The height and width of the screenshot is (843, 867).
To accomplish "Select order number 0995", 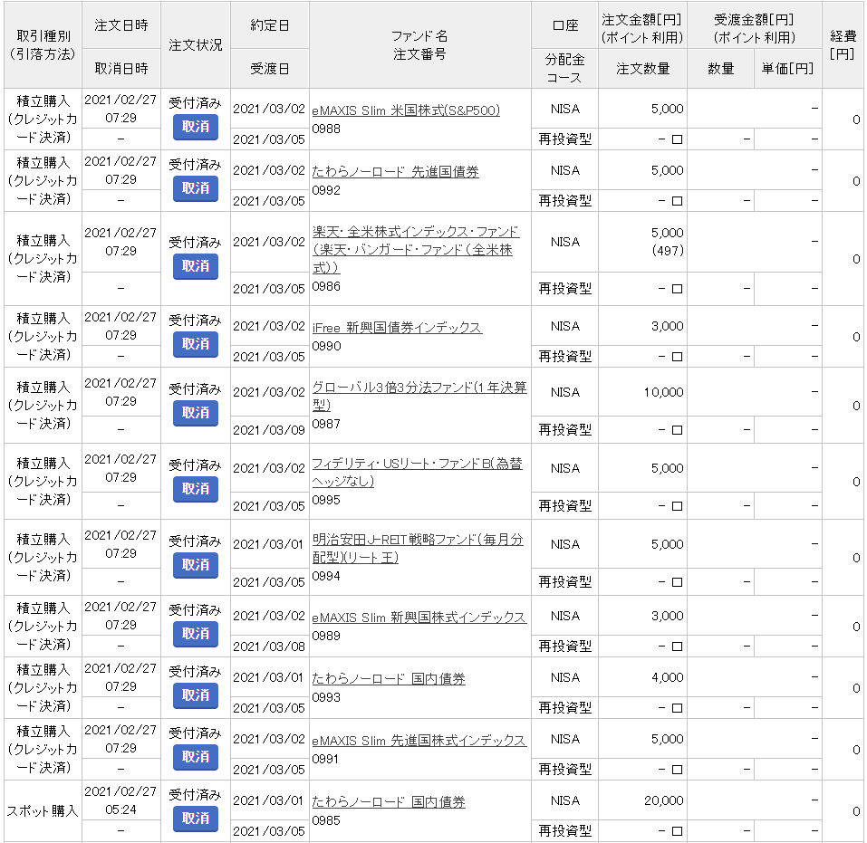I will click(x=326, y=500).
